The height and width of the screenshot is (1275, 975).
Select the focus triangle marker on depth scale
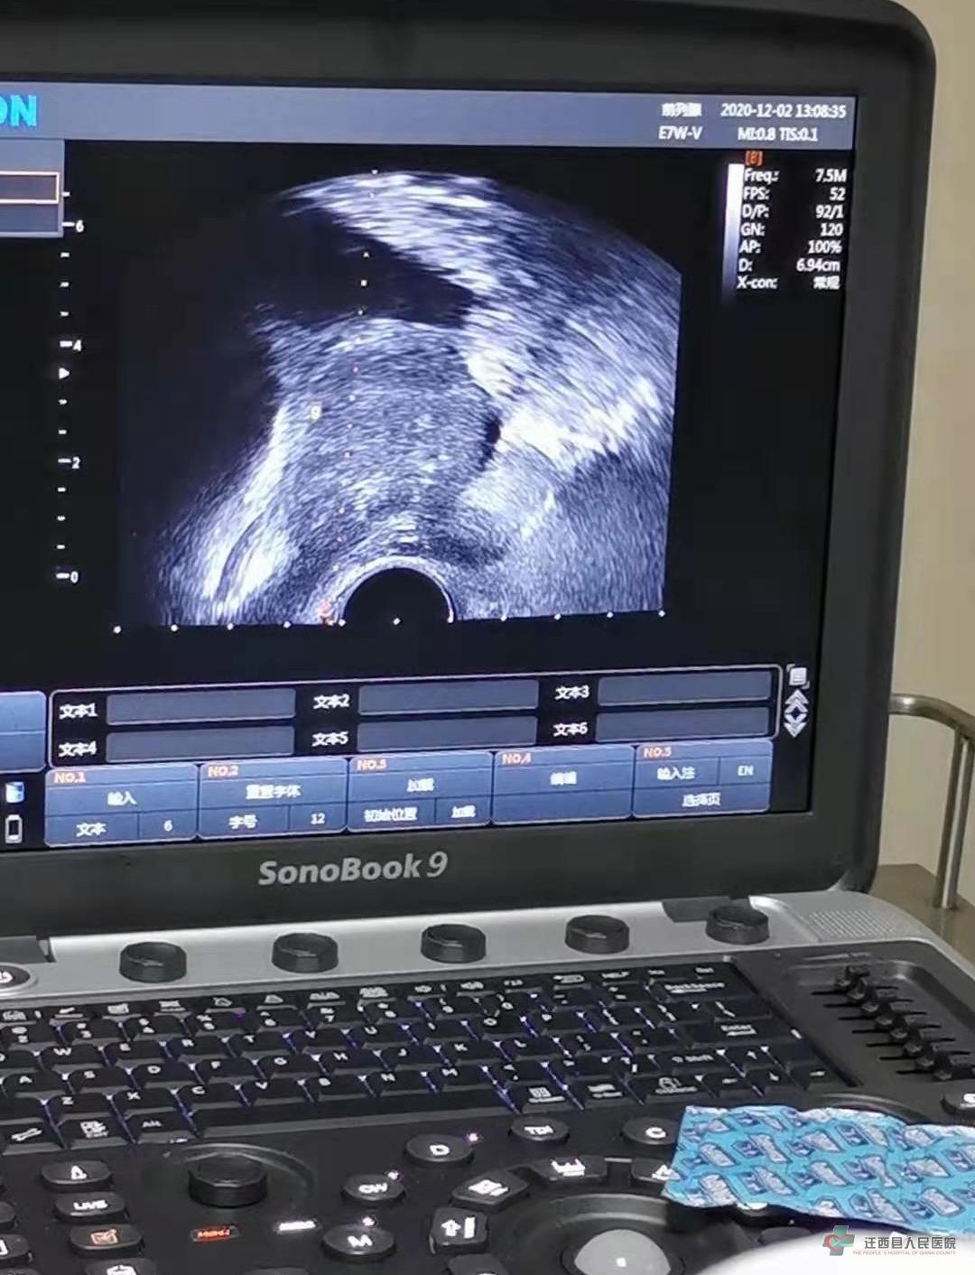pyautogui.click(x=64, y=373)
